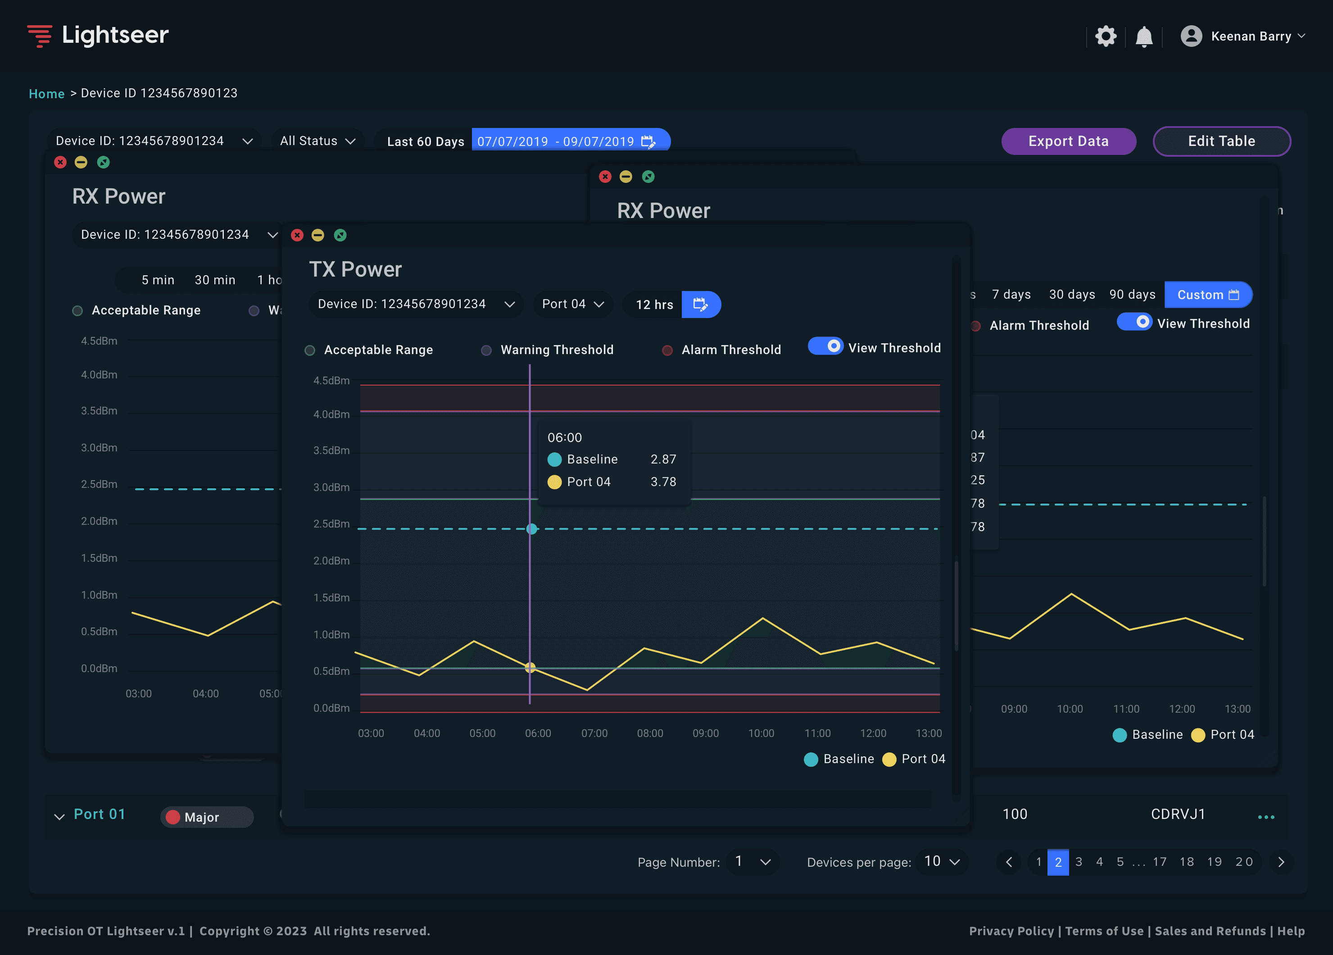Viewport: 1333px width, 955px height.
Task: Expand the Port 01 row
Action: pos(59,816)
